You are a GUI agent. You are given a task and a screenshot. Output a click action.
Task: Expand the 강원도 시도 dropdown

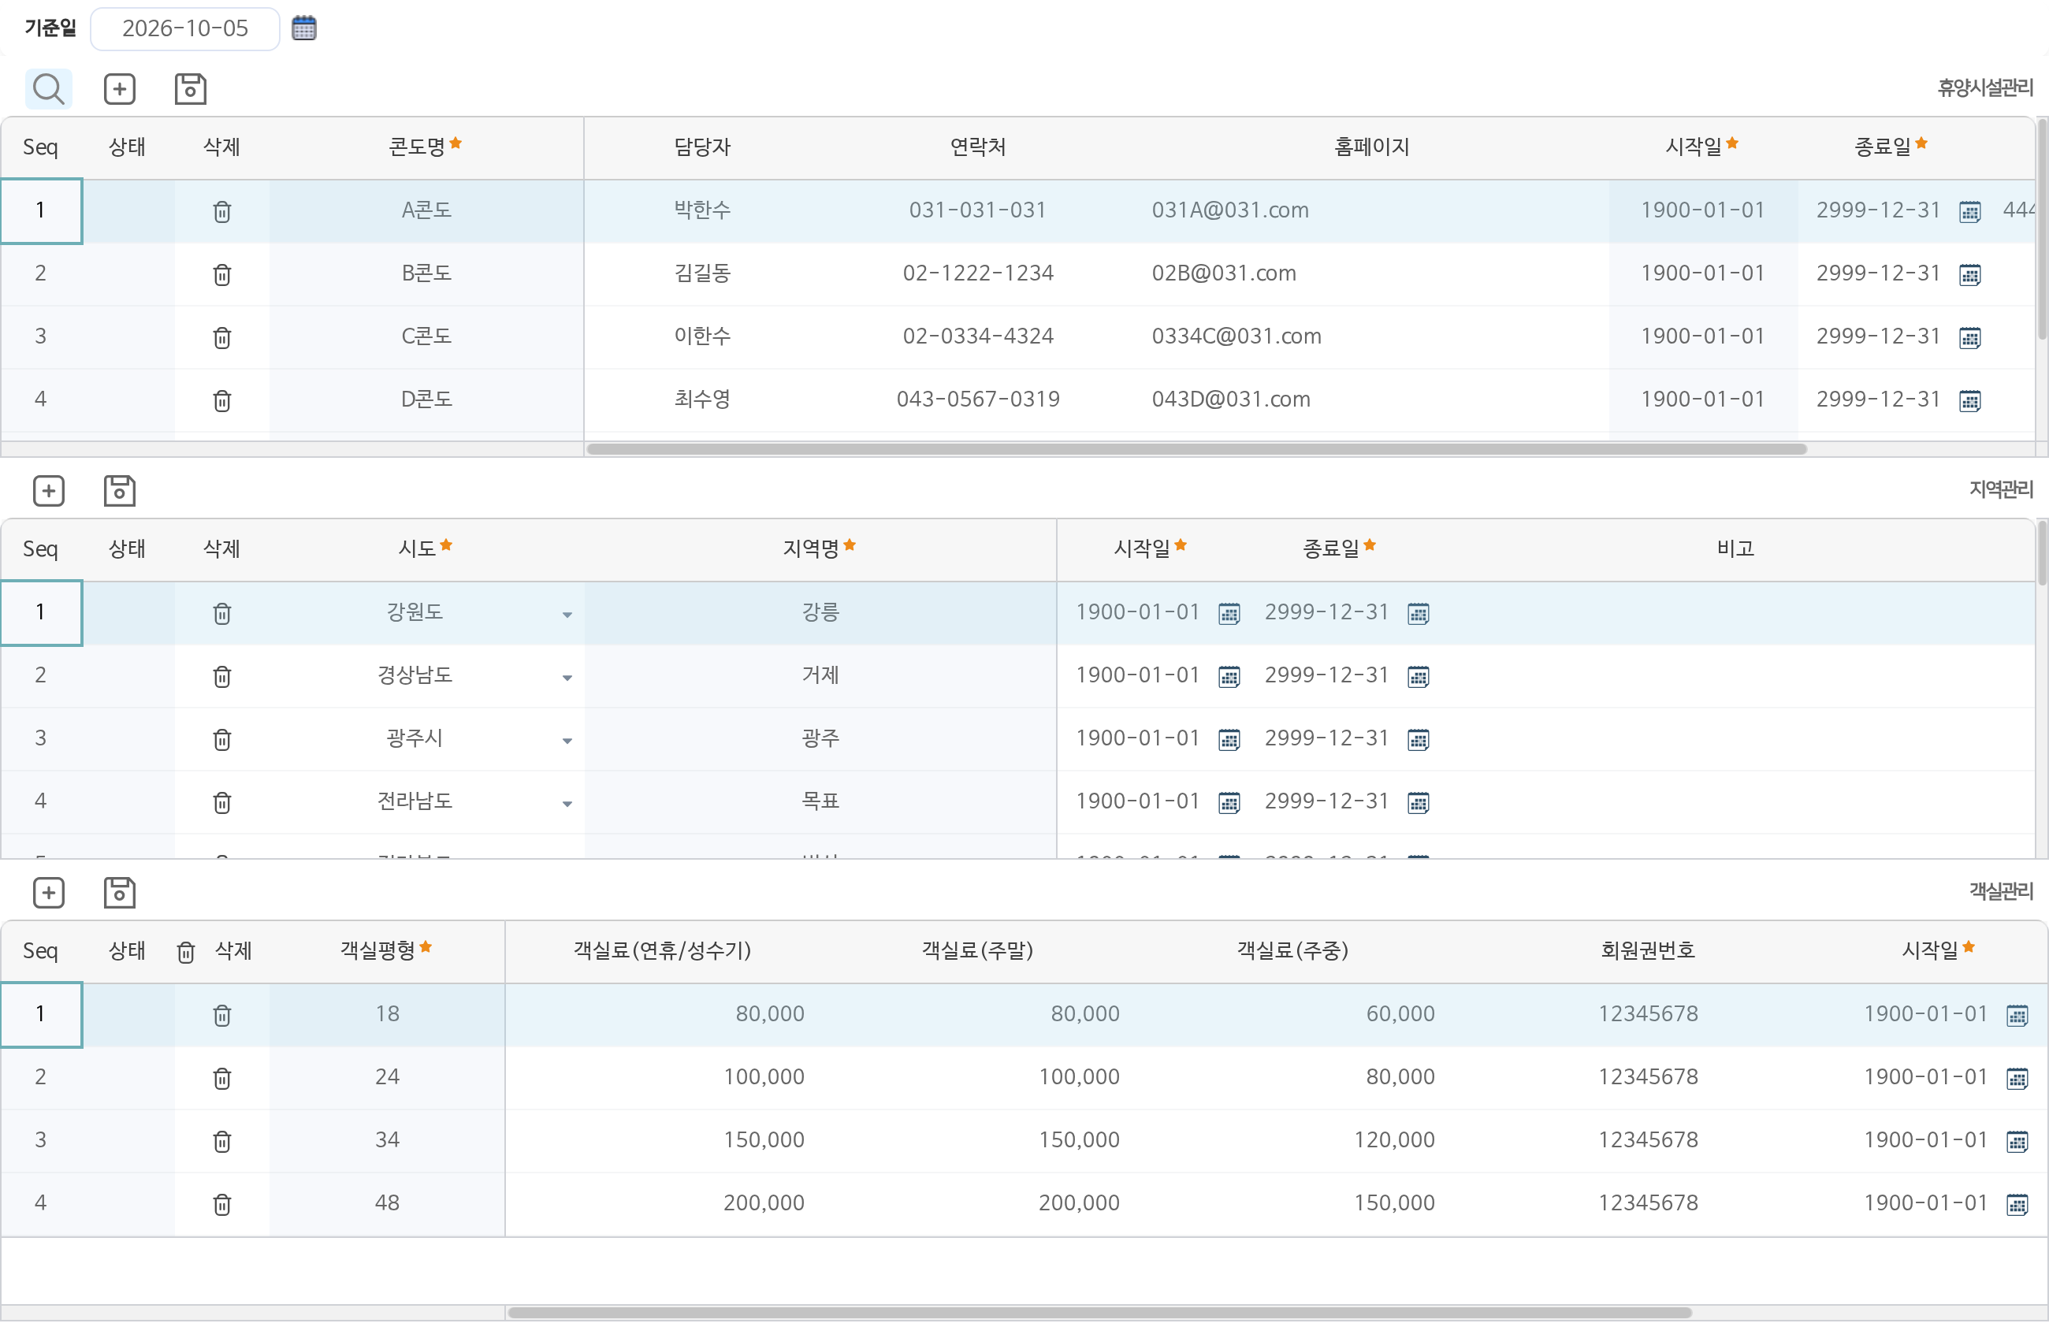pyautogui.click(x=567, y=615)
